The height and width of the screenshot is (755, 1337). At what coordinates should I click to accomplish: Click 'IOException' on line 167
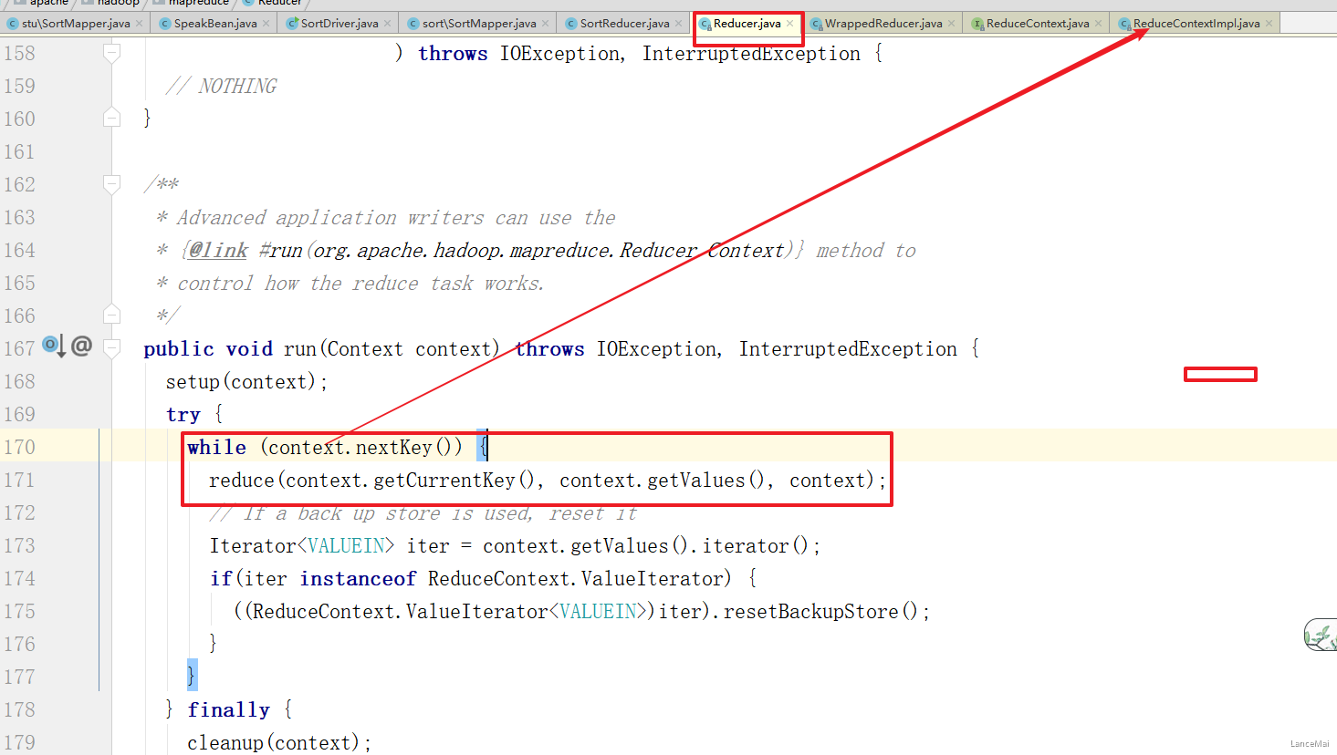click(x=657, y=349)
